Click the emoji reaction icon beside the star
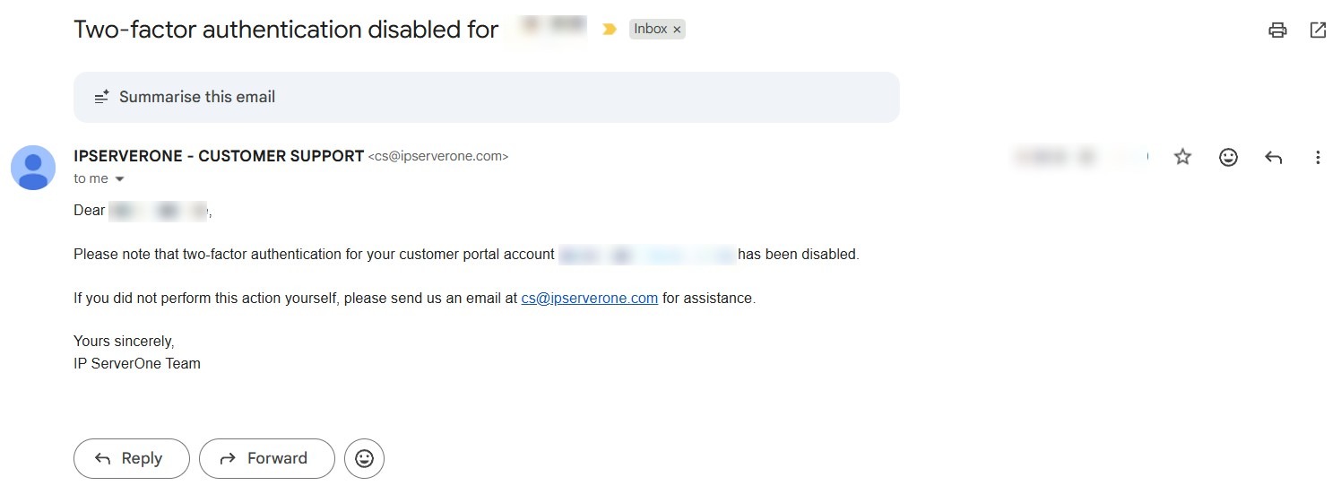The width and height of the screenshot is (1341, 503). pyautogui.click(x=1228, y=157)
